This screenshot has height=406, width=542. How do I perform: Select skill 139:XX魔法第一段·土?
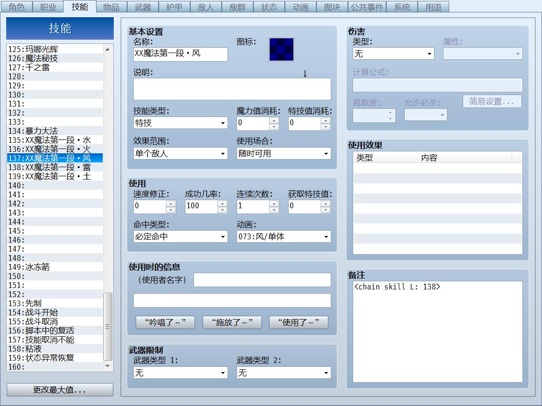[x=55, y=176]
